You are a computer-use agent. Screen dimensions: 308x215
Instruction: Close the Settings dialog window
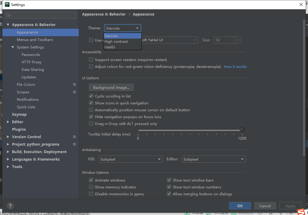point(301,4)
